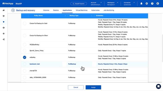Click the BlueXP product label
The width and height of the screenshot is (163, 91).
click(x=19, y=4)
